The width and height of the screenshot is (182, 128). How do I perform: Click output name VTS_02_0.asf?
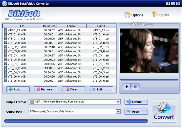pyautogui.click(x=101, y=43)
